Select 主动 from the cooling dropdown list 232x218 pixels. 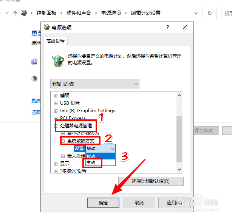100,162
